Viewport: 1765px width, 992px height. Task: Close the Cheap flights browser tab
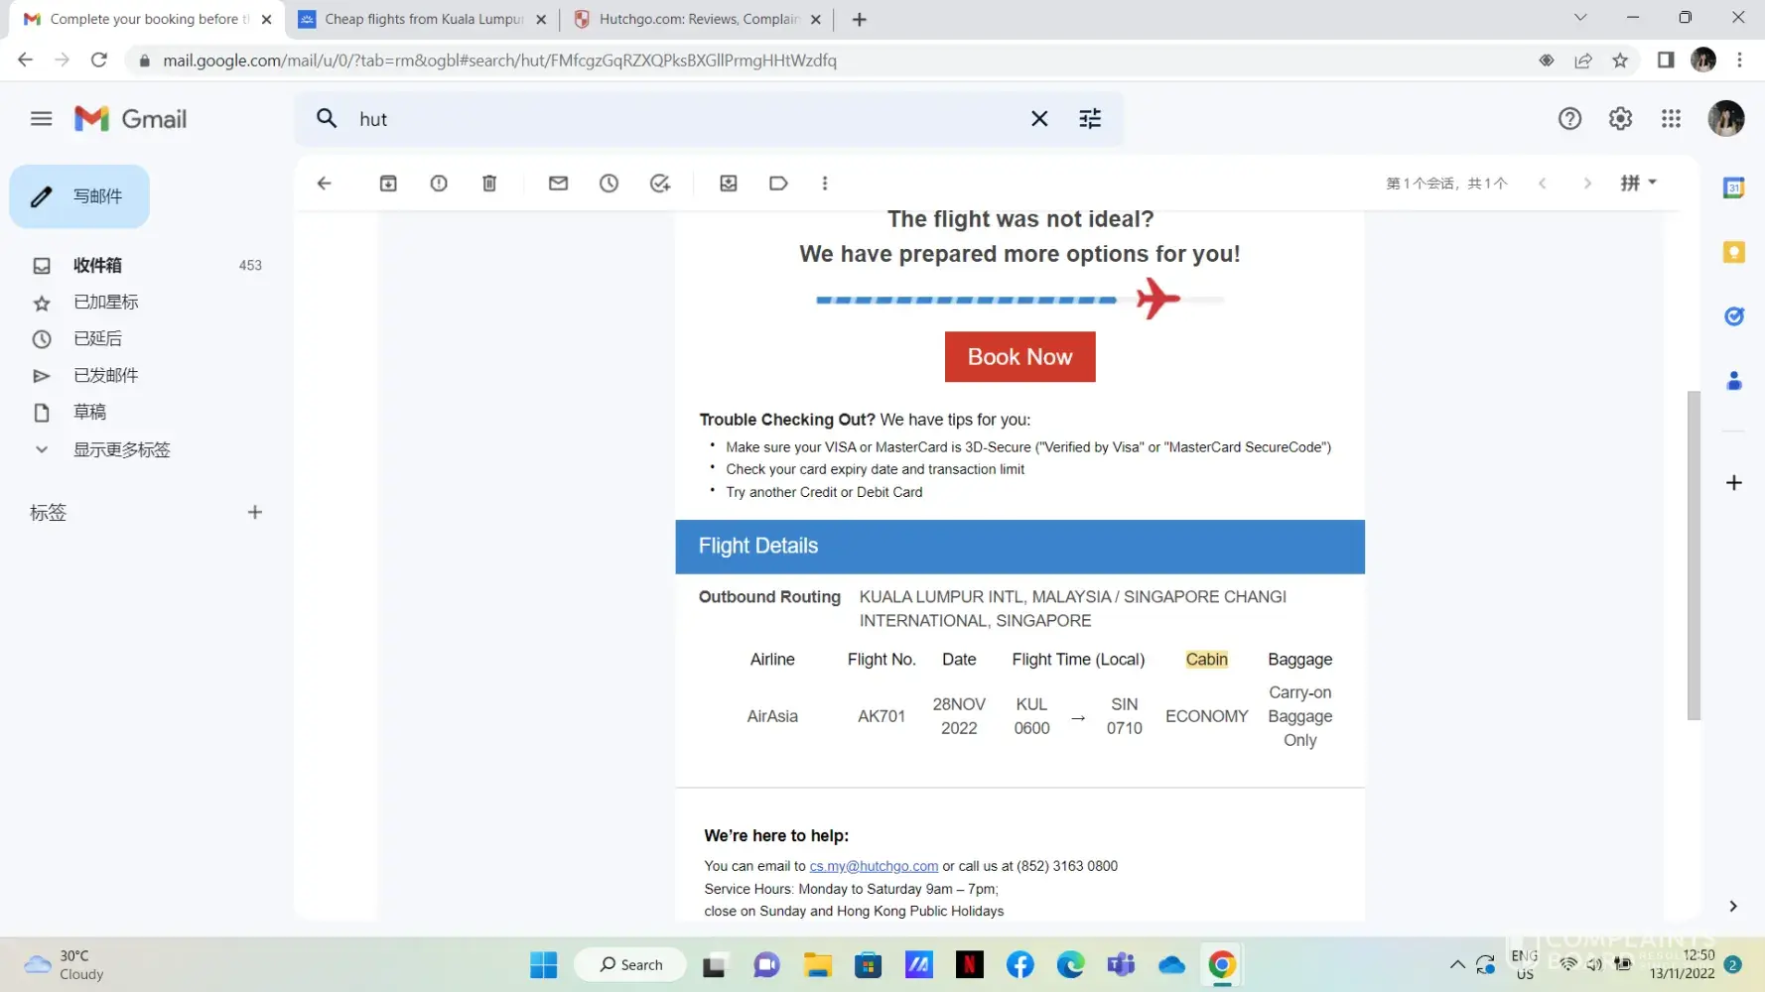point(541,19)
